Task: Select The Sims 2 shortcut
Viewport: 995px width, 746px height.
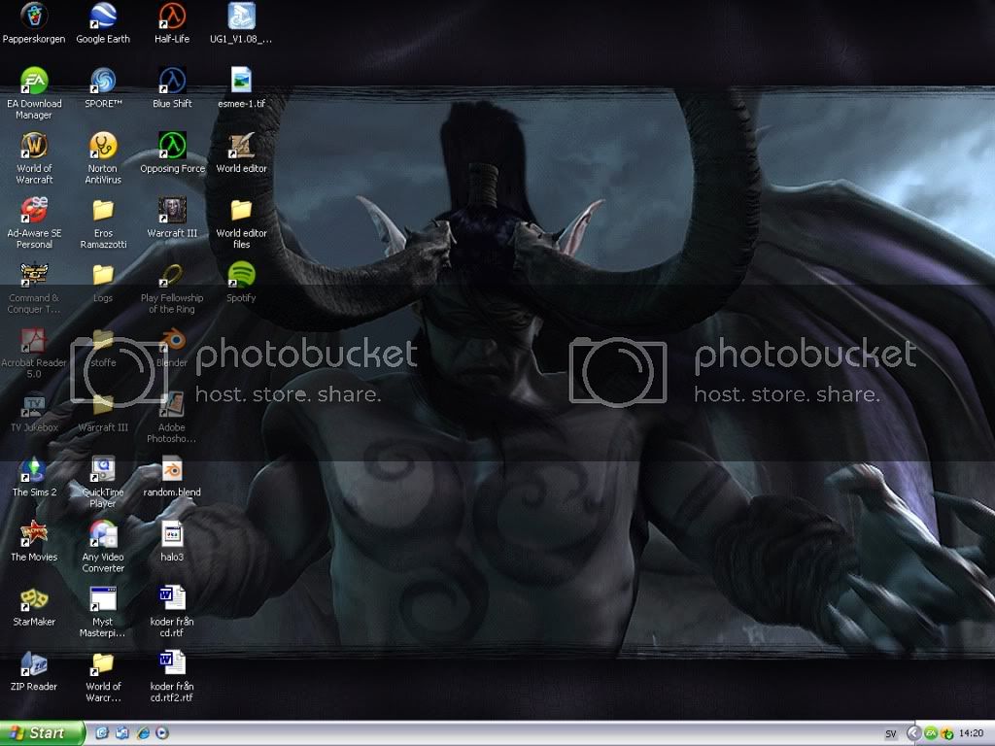Action: (x=34, y=476)
